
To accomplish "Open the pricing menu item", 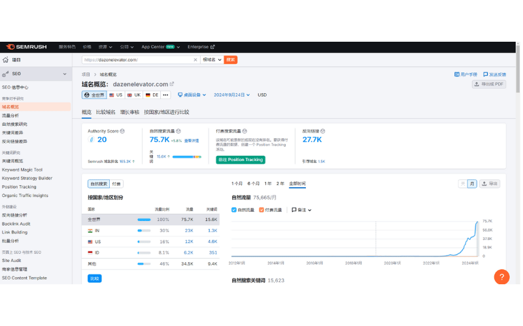I will [x=87, y=47].
